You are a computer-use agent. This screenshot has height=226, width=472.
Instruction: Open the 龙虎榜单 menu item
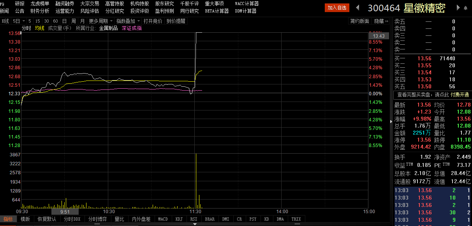click(40, 4)
